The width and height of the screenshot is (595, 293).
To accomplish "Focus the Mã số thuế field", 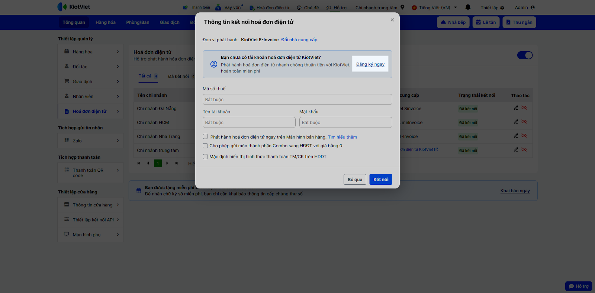I will tap(297, 99).
